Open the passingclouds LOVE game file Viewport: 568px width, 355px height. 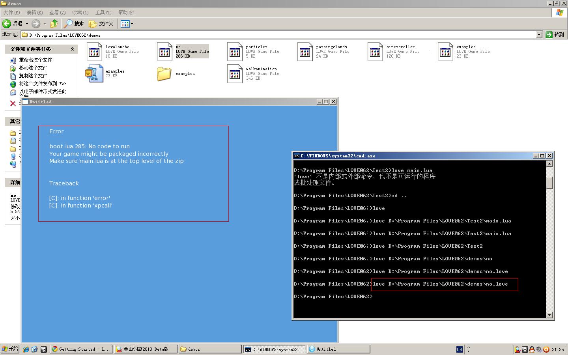pos(305,52)
